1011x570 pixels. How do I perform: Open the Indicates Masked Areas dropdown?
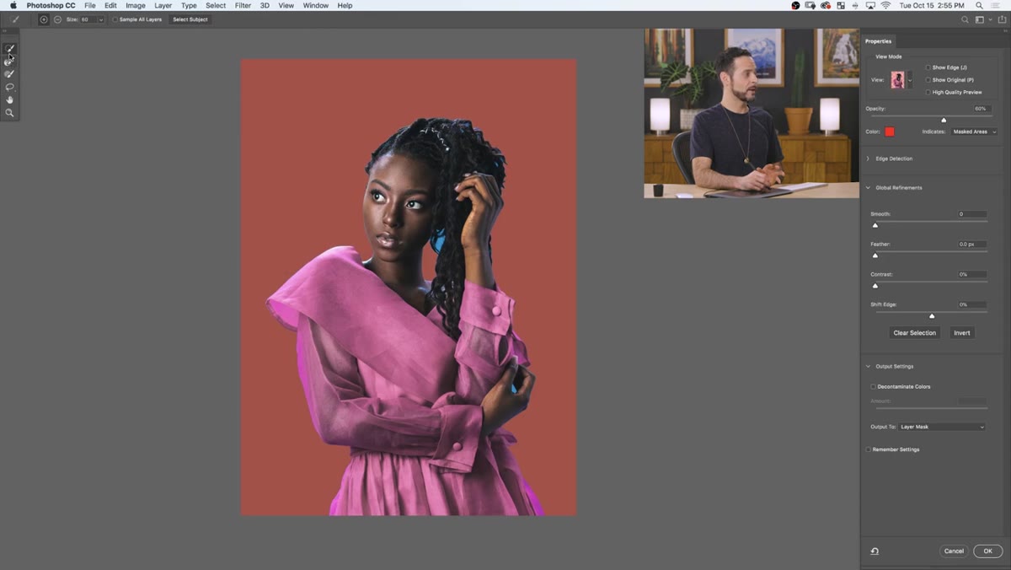(974, 132)
